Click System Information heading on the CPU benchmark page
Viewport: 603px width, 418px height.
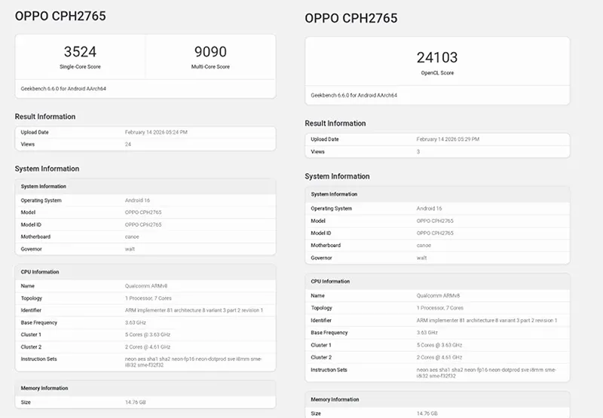coord(47,169)
